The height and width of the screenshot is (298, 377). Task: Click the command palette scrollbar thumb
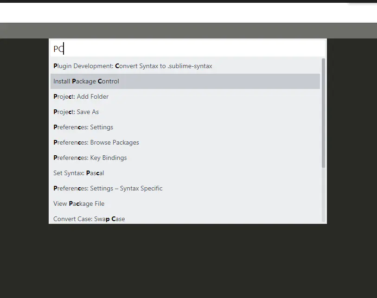tap(323, 111)
